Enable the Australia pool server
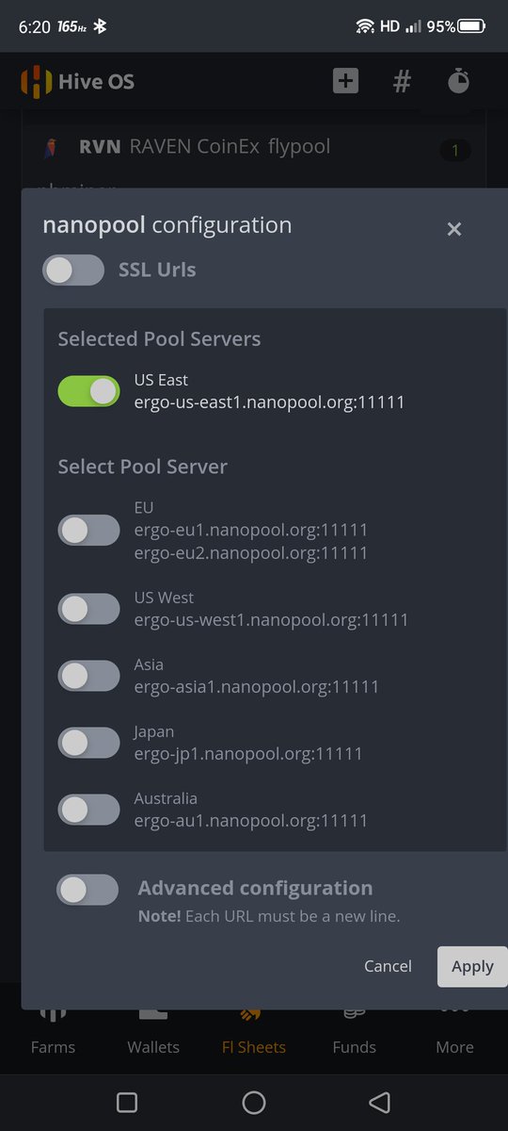 (88, 809)
